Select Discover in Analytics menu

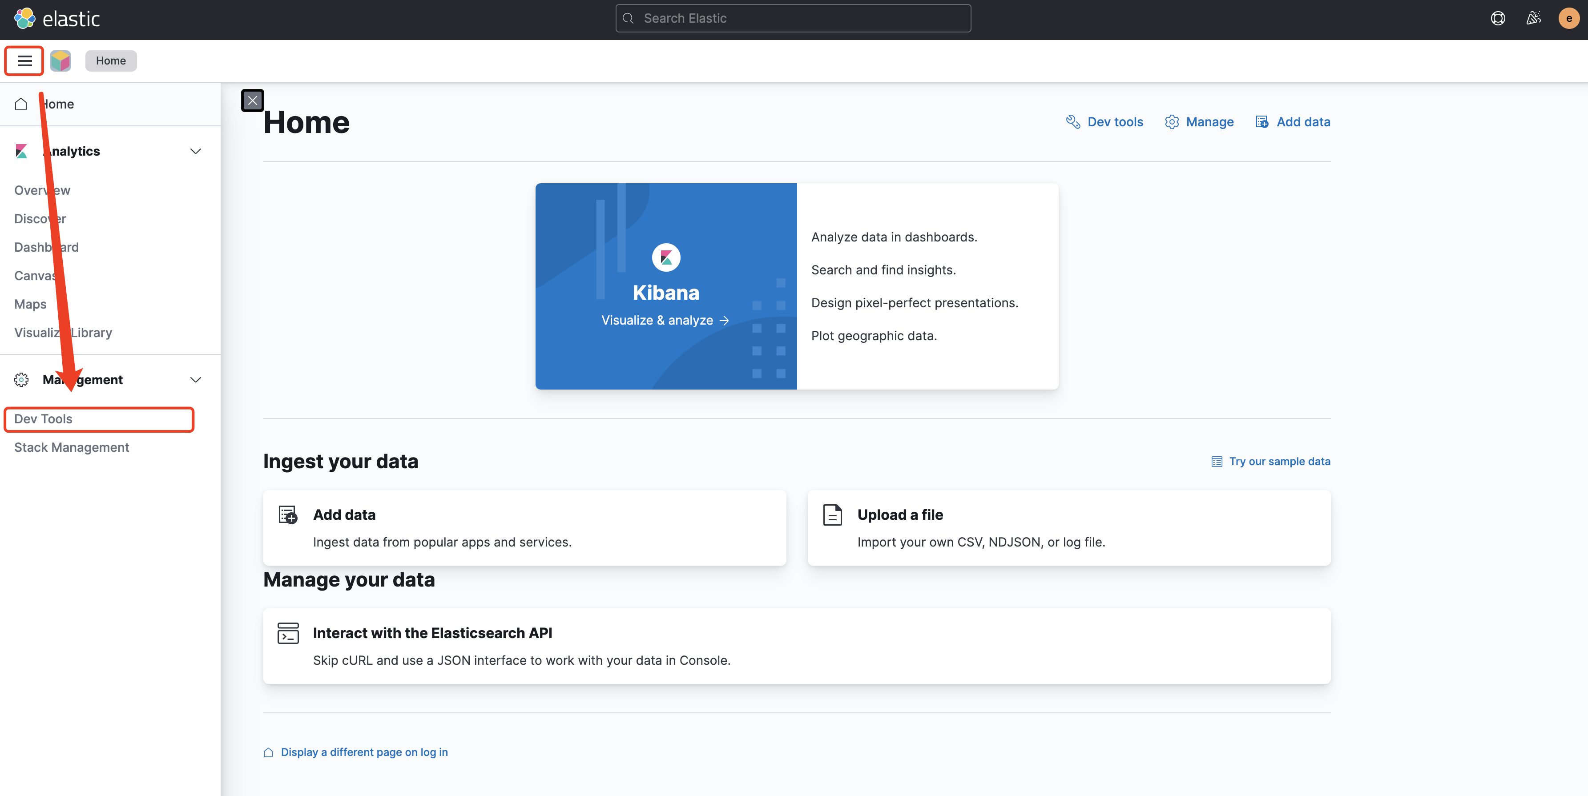(x=40, y=219)
